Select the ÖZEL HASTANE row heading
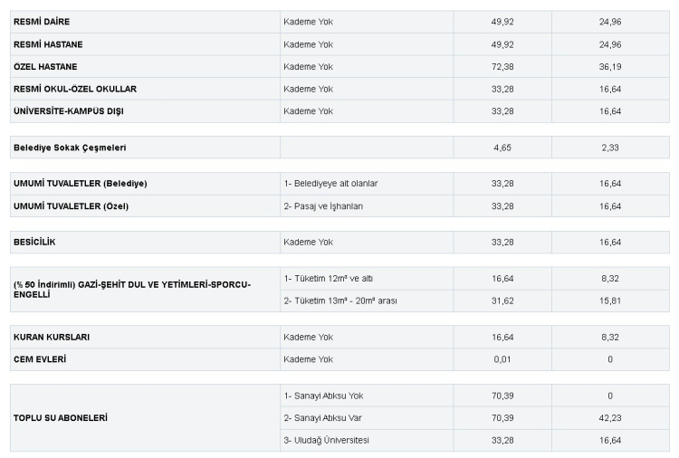The image size is (679, 458). pos(45,66)
